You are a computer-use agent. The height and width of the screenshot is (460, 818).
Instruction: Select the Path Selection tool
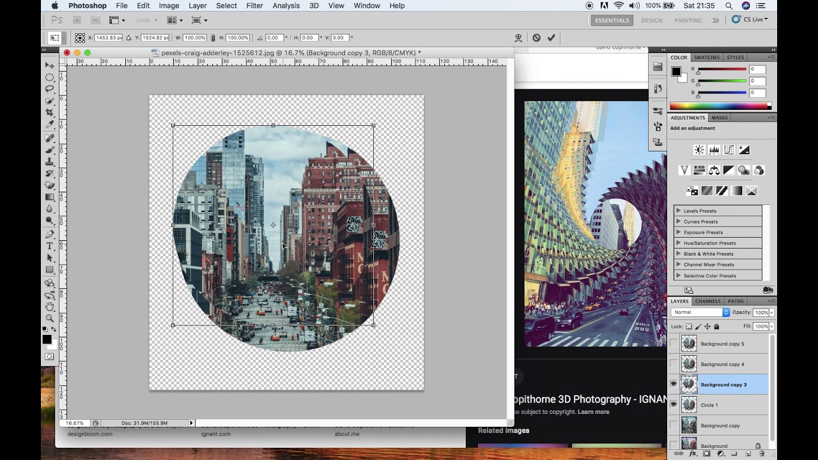(50, 258)
